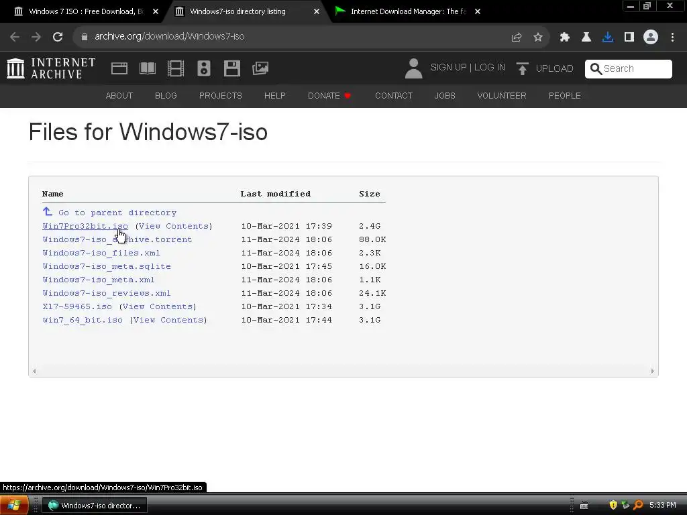Open the BLOG nav item

[x=166, y=95]
